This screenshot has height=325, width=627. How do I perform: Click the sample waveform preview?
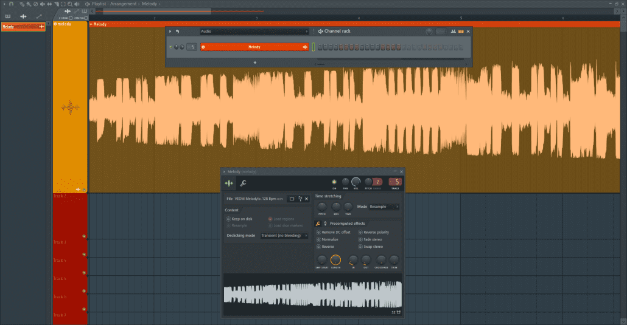pyautogui.click(x=312, y=295)
